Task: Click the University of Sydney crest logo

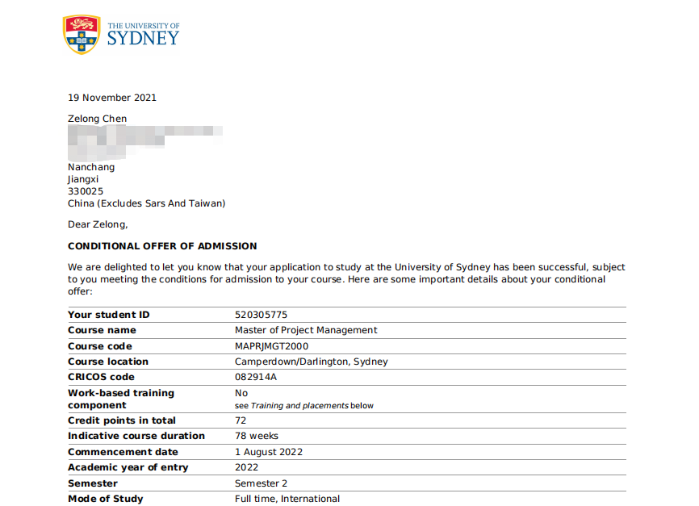Action: 82,35
